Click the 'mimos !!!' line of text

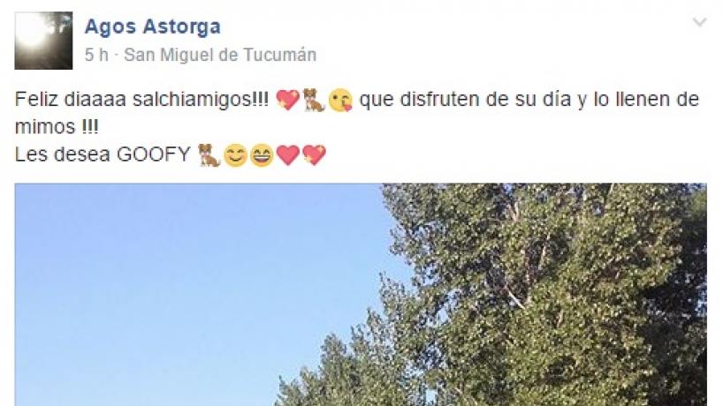coord(57,127)
